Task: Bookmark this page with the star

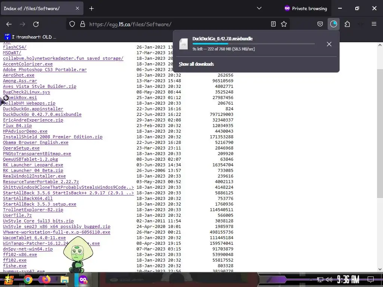Action: 284,24
